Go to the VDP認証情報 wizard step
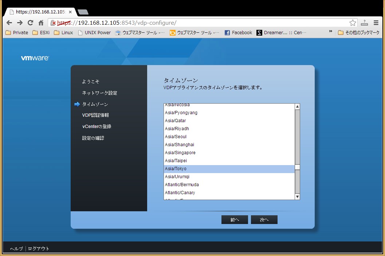This screenshot has width=385, height=256. (x=95, y=115)
